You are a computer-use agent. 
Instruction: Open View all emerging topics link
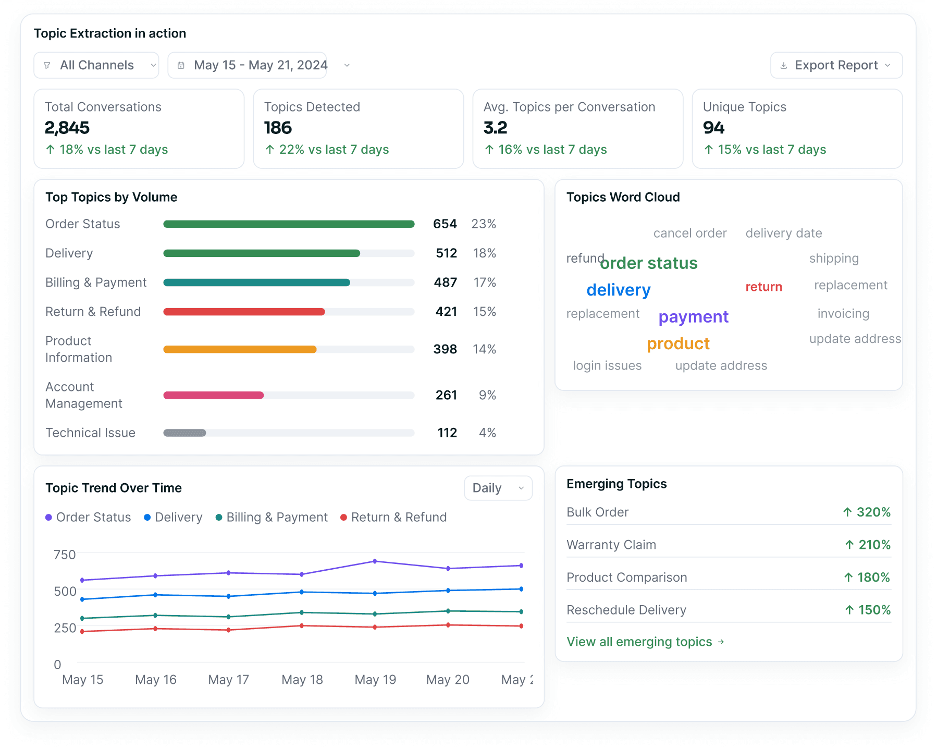(x=645, y=642)
